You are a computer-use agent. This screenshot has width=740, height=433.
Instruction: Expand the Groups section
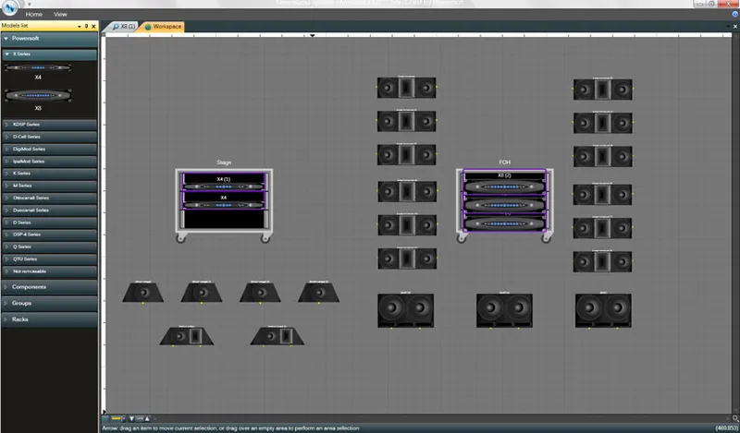49,304
